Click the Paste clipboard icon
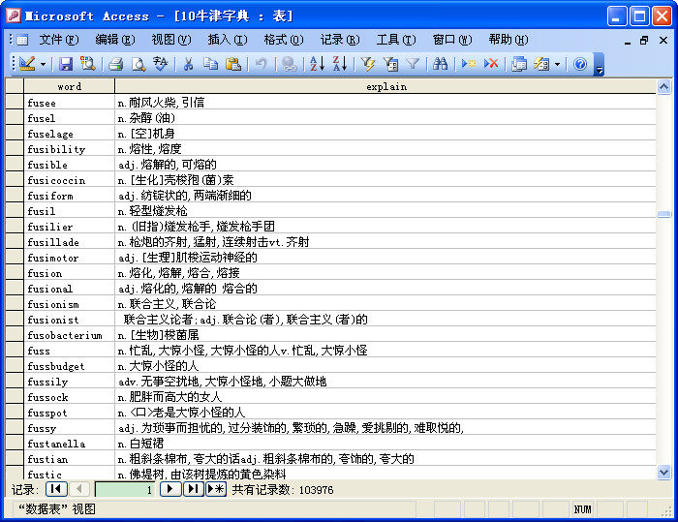 click(x=233, y=64)
